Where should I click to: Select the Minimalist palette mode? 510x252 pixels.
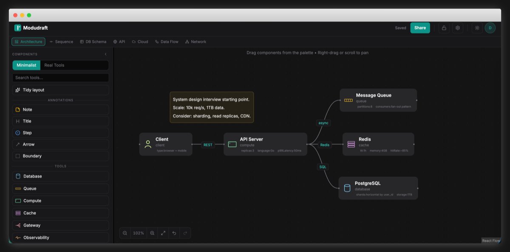[27, 65]
